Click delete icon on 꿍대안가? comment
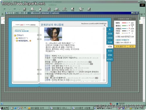146x110 pixels. (91, 64)
